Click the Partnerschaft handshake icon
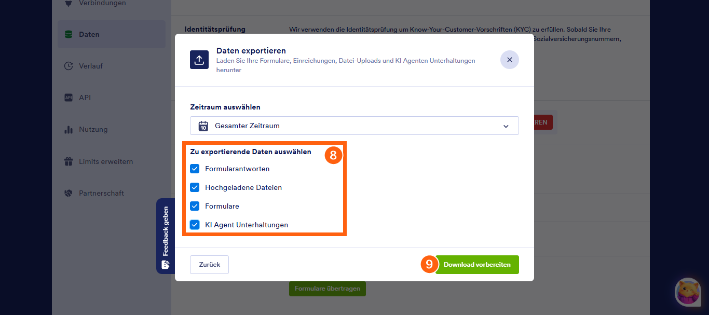Screen dimensions: 709x315 tap(68, 193)
